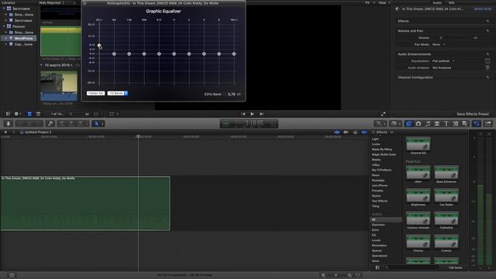This screenshot has height=279, width=496.
Task: Click the equalizer controls icon beside Equalization
Action: [487, 61]
